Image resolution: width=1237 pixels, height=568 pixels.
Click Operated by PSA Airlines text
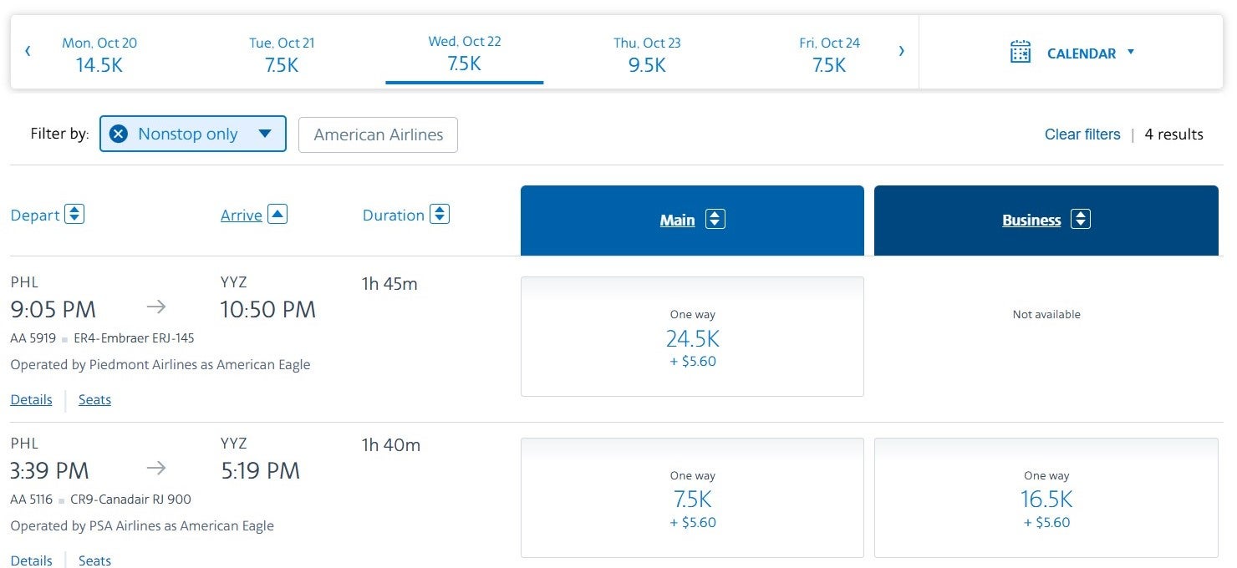142,526
